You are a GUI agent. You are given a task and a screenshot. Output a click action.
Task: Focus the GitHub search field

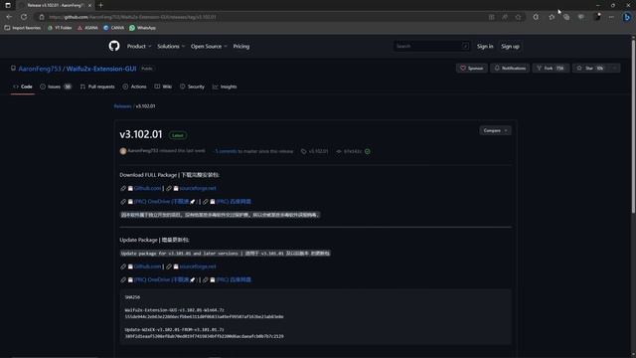click(431, 47)
